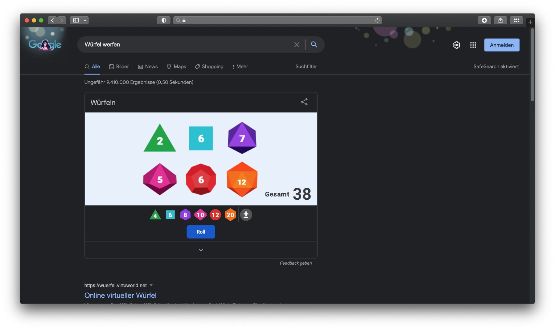Viewport: 555px width, 330px height.
Task: Switch to the Bilder tab
Action: tap(119, 67)
